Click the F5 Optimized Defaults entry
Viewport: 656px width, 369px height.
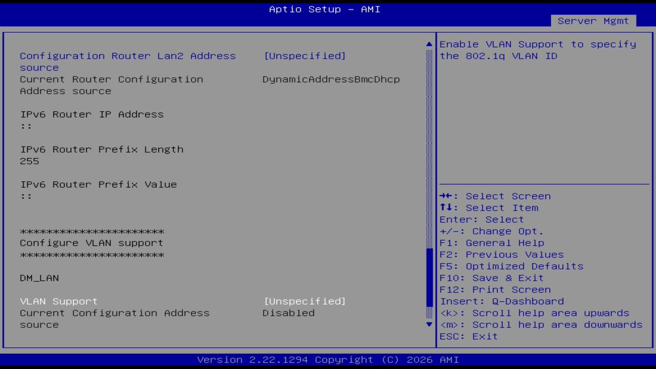[x=511, y=266]
